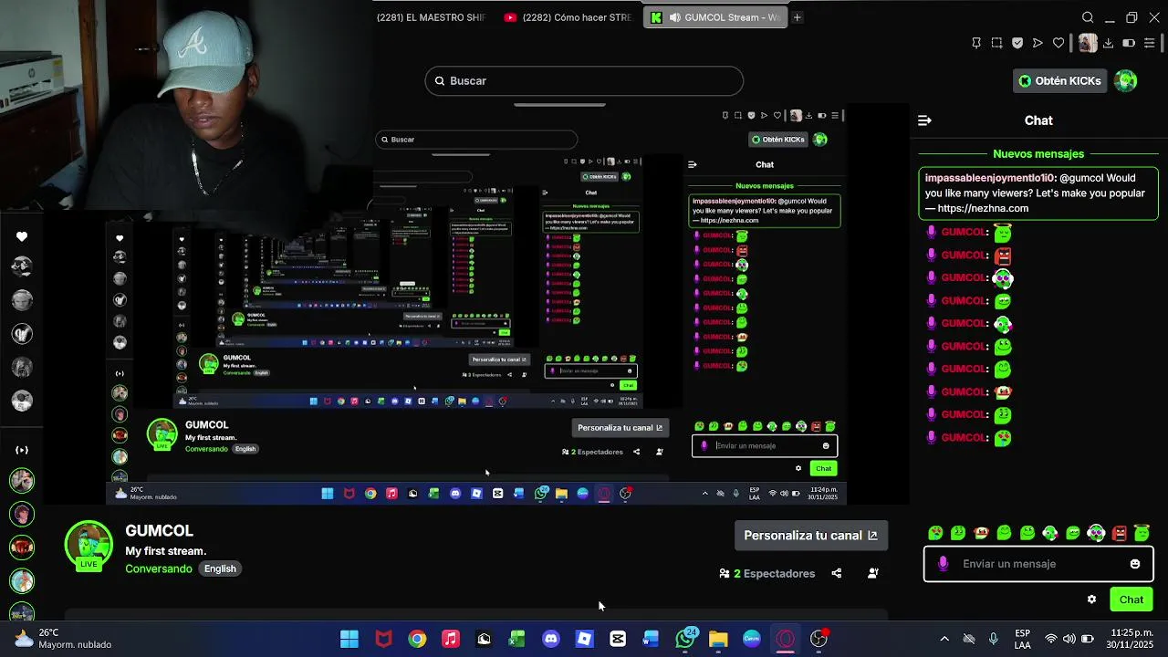Viewport: 1168px width, 657px height.
Task: Open the W logo channel in sidebar
Action: 22,334
